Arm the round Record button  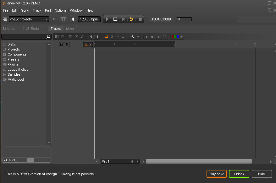[140, 19]
